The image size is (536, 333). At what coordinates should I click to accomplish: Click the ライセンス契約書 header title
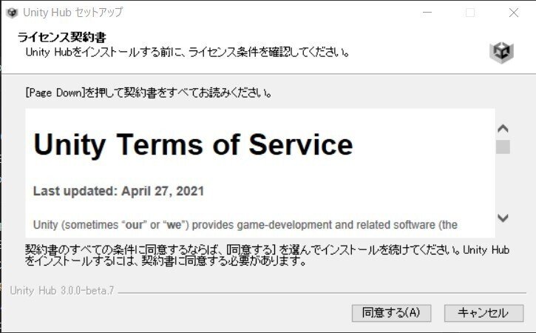coord(62,37)
